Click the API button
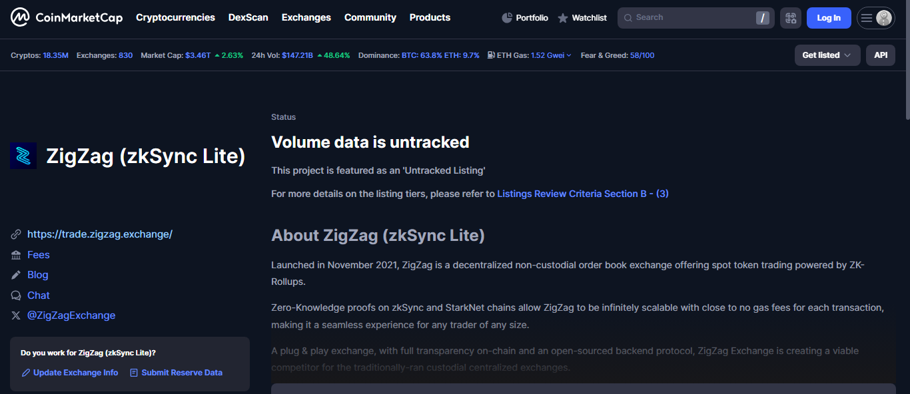910x394 pixels. pyautogui.click(x=881, y=55)
